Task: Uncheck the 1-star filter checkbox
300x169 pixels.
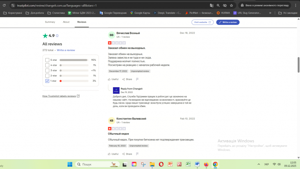Action: tap(47, 81)
